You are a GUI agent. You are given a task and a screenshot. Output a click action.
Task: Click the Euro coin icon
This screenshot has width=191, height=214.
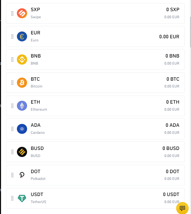(x=22, y=36)
